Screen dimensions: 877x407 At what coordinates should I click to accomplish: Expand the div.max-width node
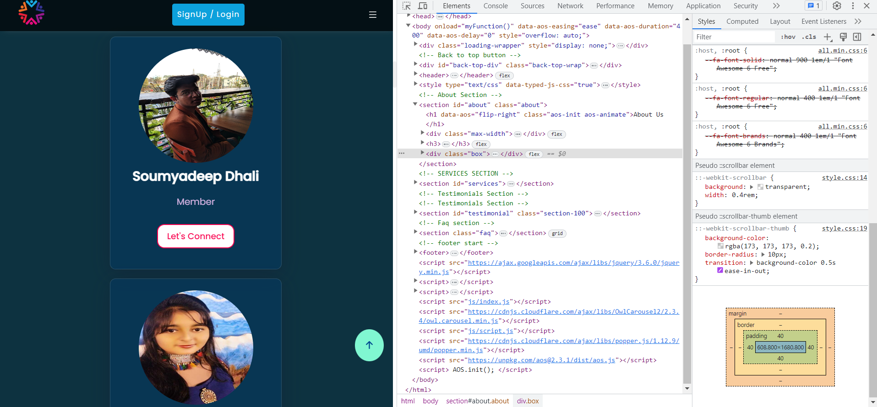(422, 133)
